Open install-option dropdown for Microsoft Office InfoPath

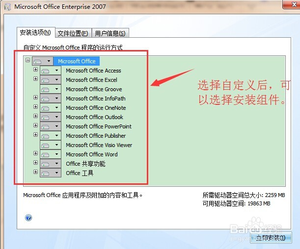coord(51,99)
